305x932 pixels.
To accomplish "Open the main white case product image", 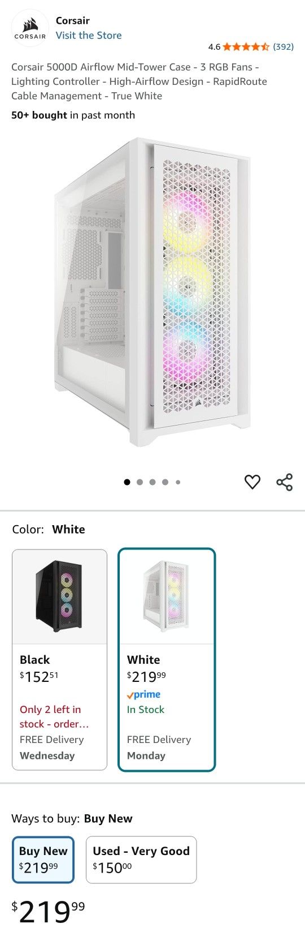I will [x=152, y=291].
